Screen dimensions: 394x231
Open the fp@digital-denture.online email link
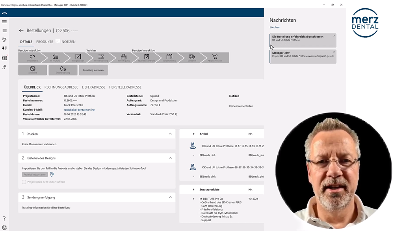pos(79,110)
